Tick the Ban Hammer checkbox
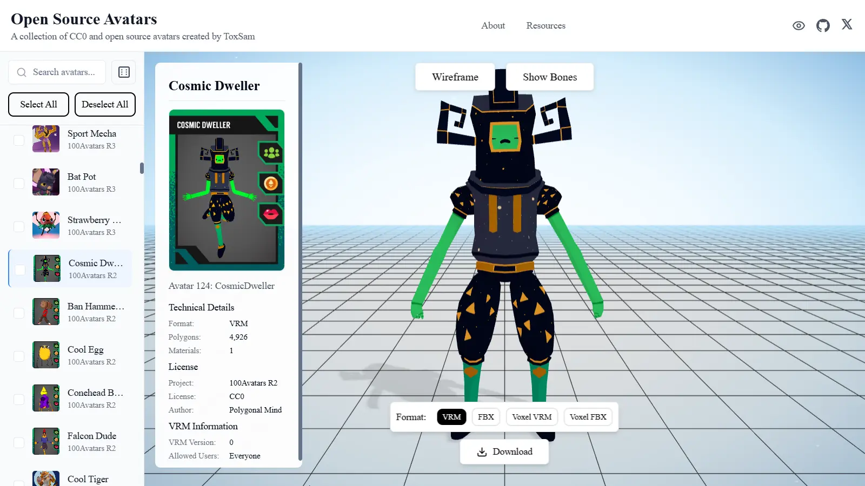 click(x=19, y=313)
